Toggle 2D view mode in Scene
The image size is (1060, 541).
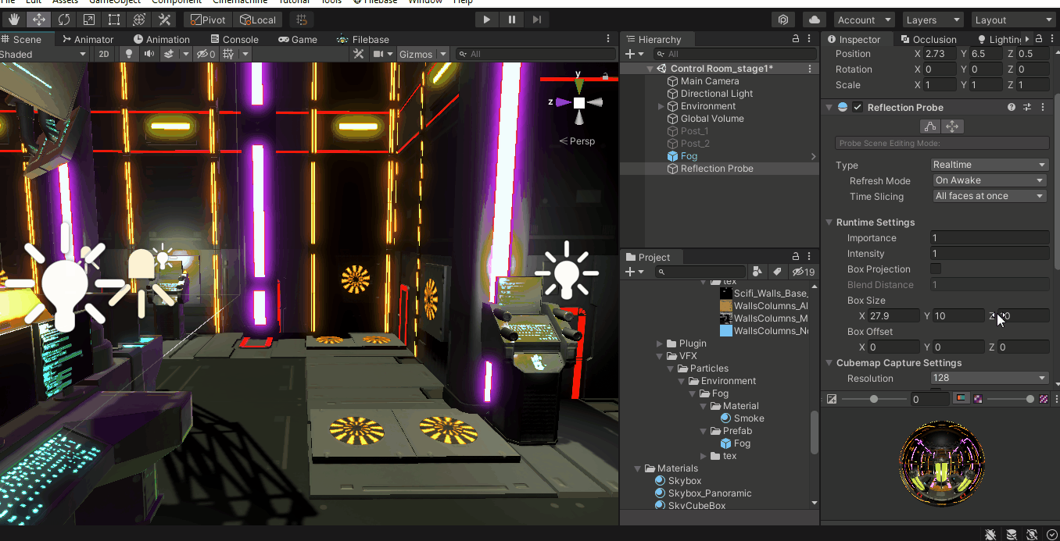pos(103,54)
